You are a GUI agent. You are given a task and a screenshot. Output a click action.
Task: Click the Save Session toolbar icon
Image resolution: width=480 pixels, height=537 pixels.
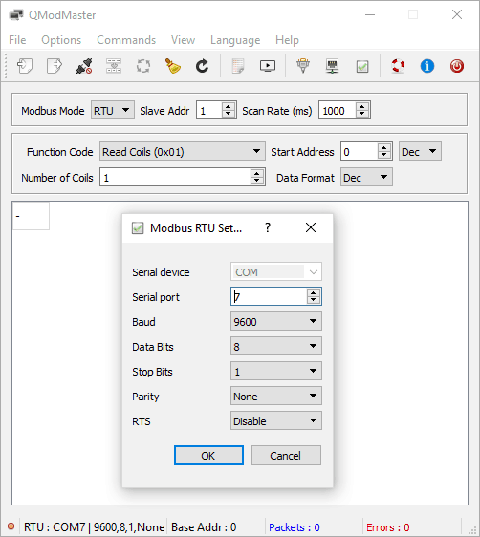click(55, 66)
